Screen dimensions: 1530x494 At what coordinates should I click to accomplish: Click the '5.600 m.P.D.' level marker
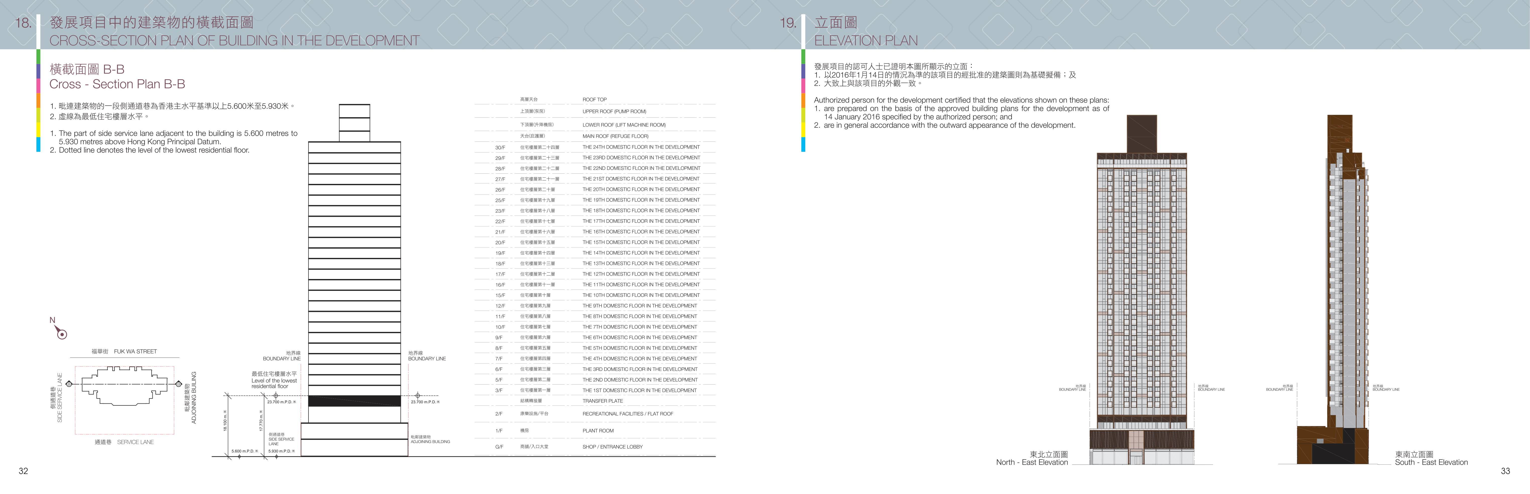pyautogui.click(x=245, y=451)
